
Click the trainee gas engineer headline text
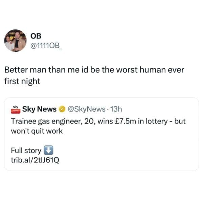click(x=98, y=126)
